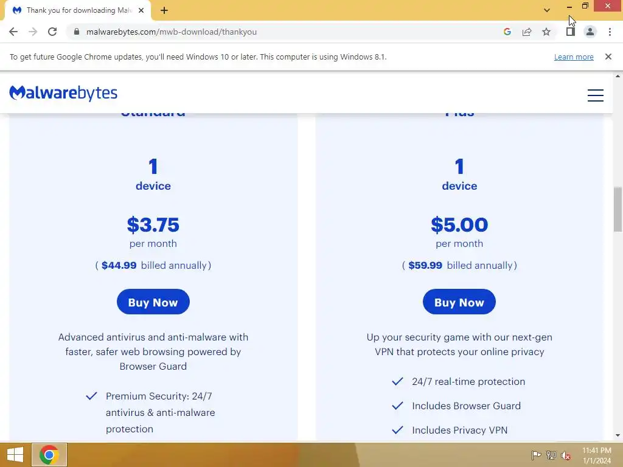View site information lock icon
The width and height of the screenshot is (623, 467).
pos(77,32)
